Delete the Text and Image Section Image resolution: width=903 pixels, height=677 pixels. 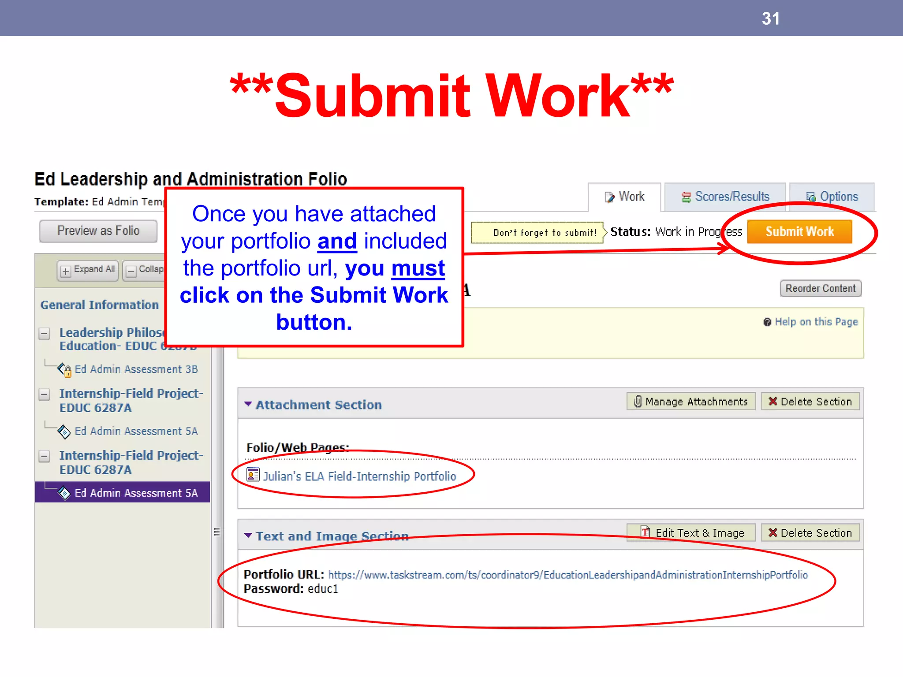[810, 533]
